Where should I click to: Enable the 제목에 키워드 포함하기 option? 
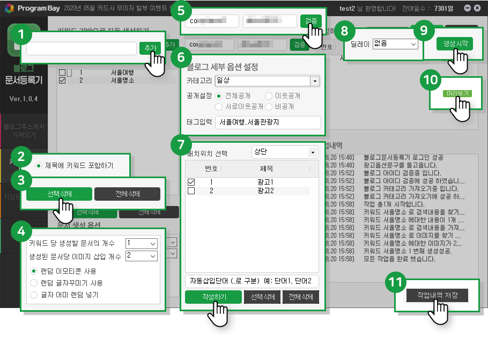(x=39, y=165)
